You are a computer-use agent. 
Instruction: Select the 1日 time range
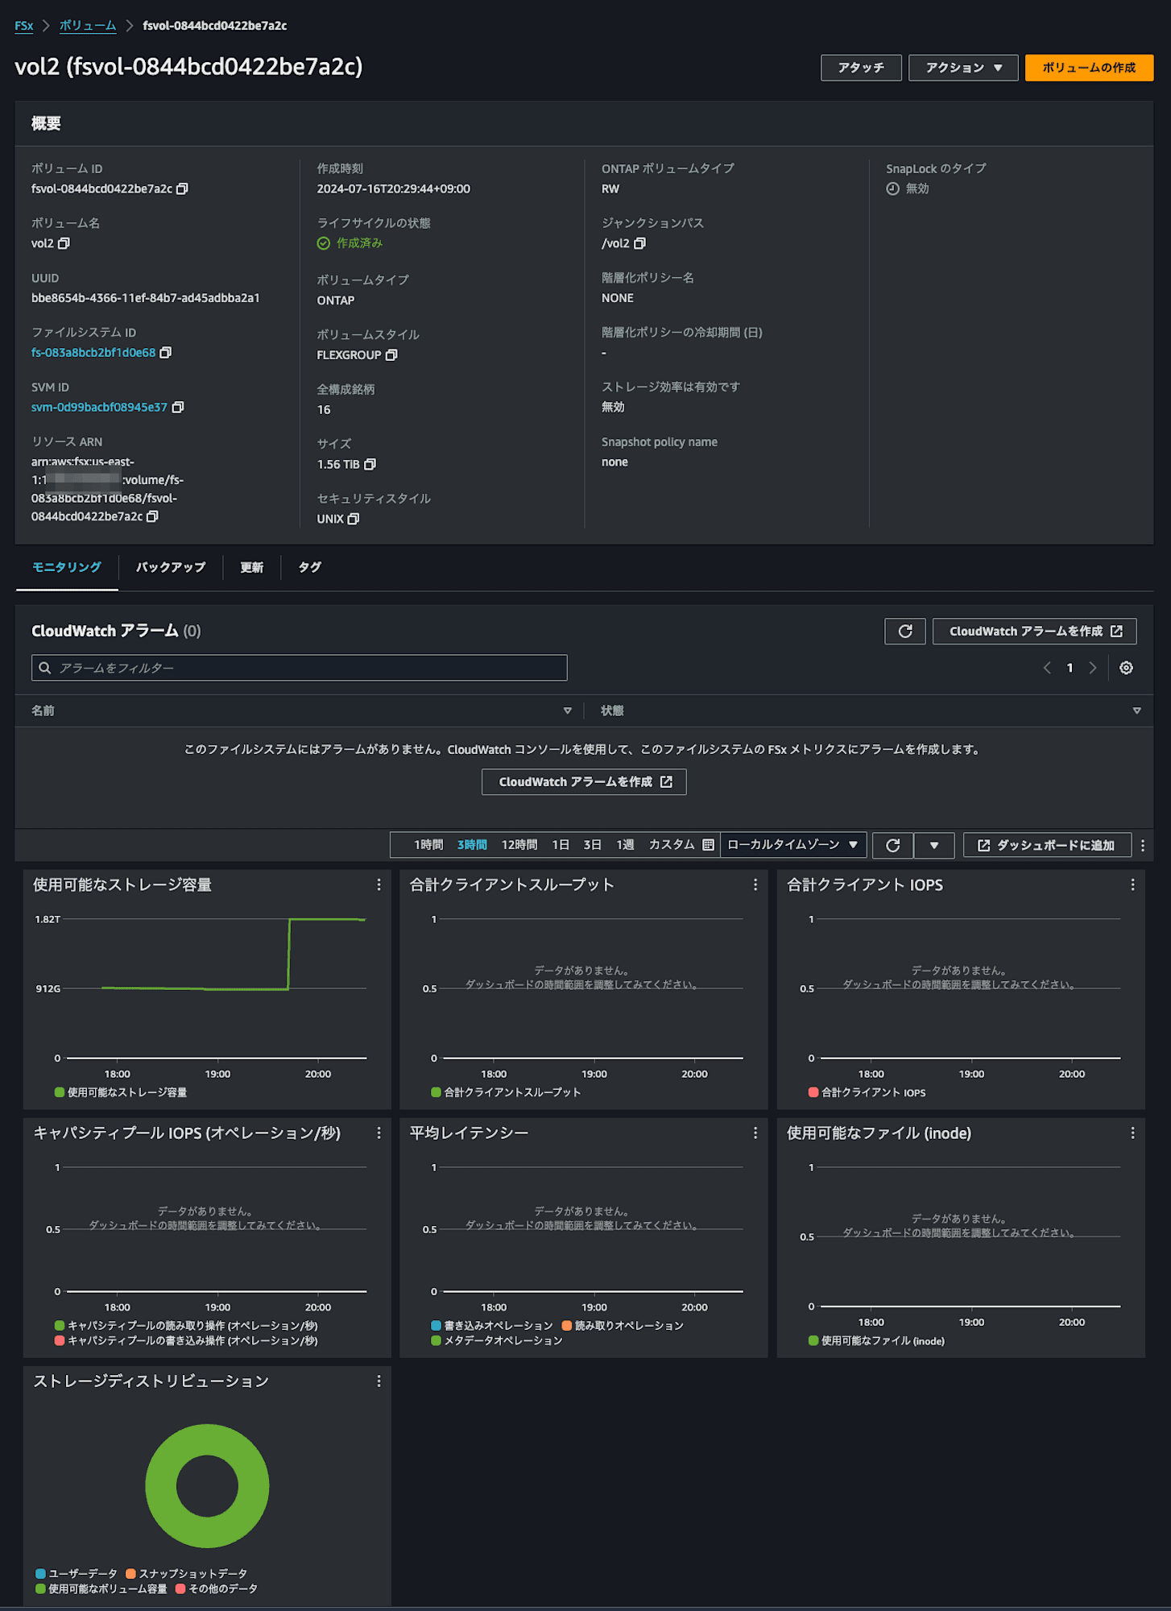(561, 845)
